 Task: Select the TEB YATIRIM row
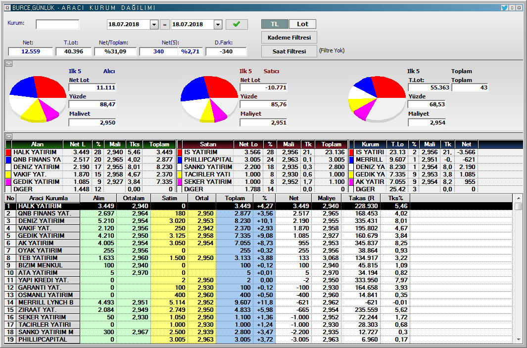coord(258,258)
